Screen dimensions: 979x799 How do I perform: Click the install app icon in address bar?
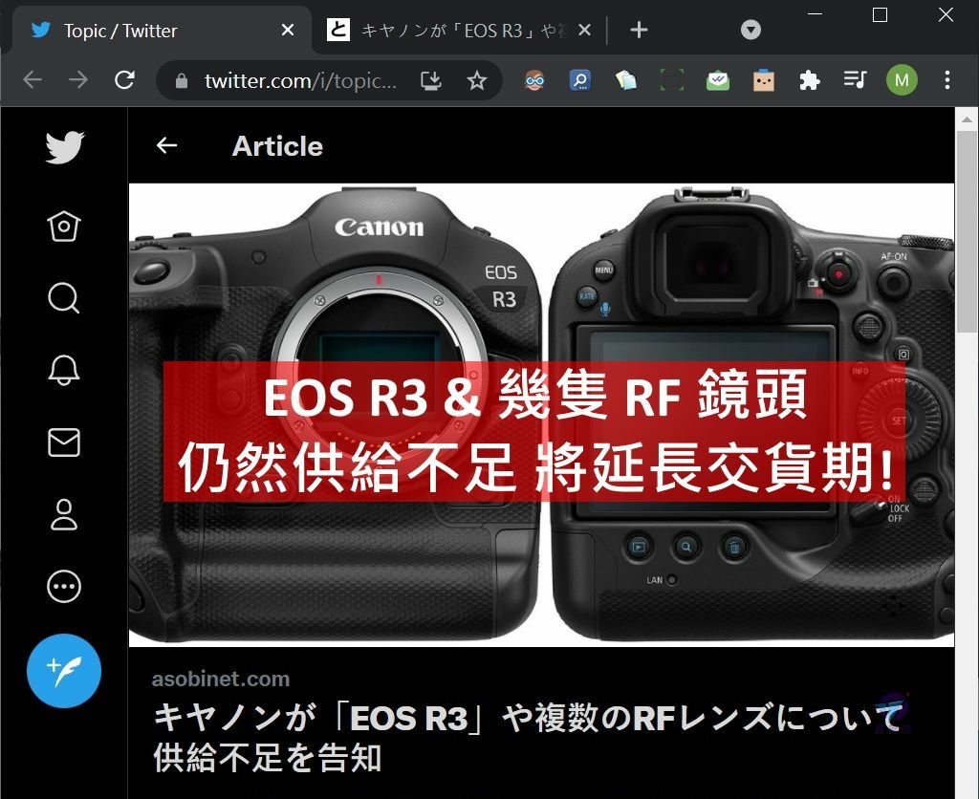pos(431,80)
